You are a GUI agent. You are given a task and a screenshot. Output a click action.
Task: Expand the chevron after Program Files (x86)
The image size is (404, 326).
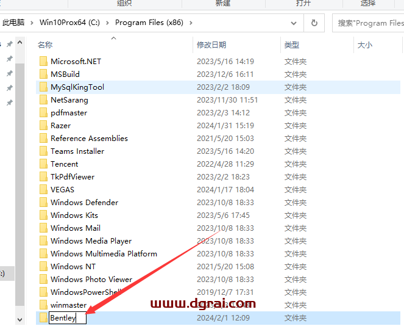[x=191, y=23]
